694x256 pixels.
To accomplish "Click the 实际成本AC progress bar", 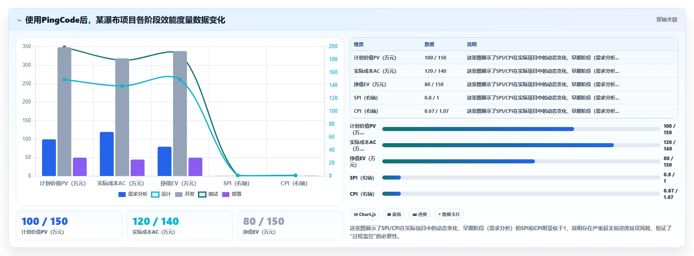I will coord(521,145).
